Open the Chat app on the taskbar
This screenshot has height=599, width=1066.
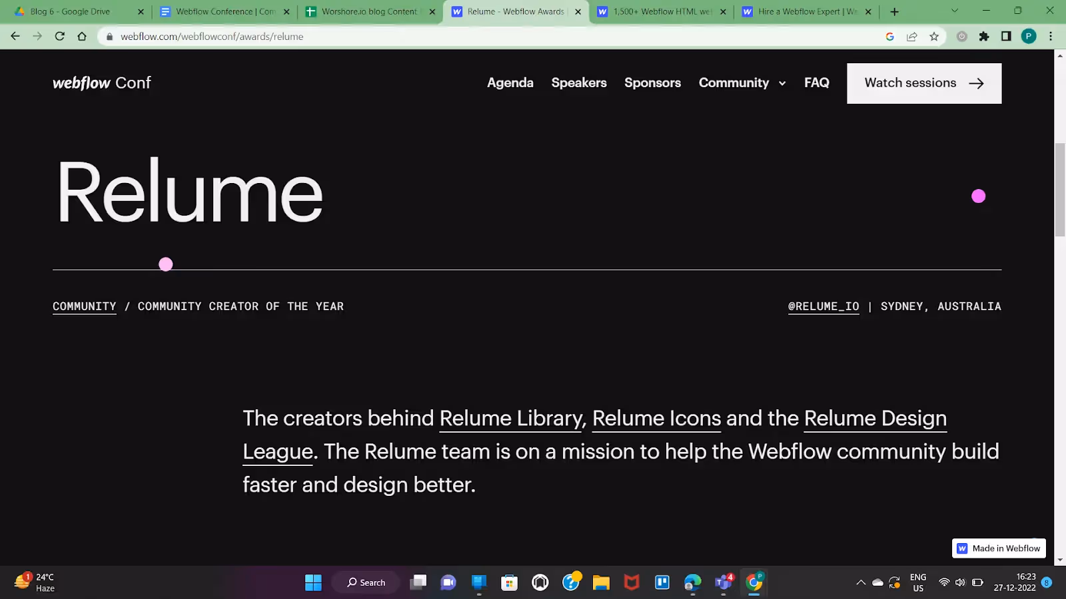[x=448, y=582]
